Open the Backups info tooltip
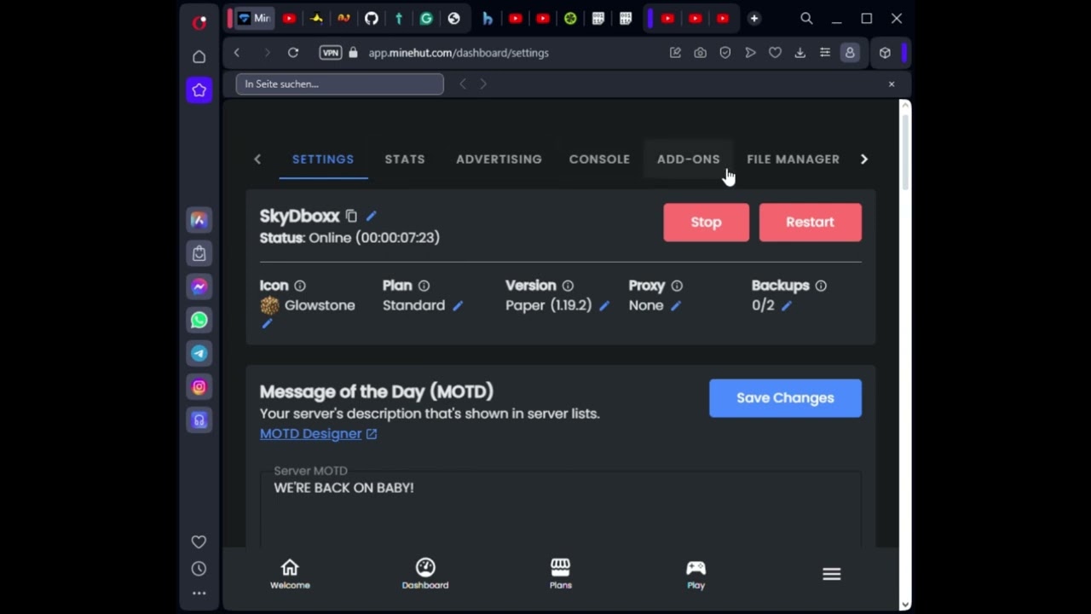The image size is (1091, 614). (821, 286)
